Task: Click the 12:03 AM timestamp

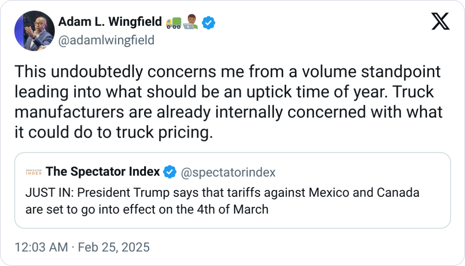Action: 41,247
